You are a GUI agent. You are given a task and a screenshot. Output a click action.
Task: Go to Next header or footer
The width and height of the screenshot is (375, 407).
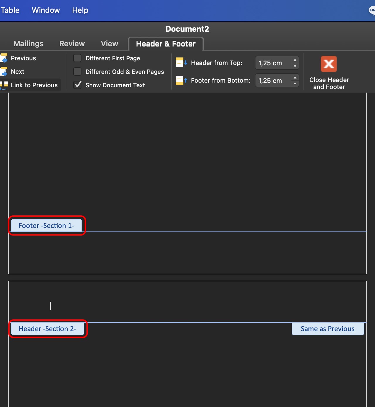(18, 71)
